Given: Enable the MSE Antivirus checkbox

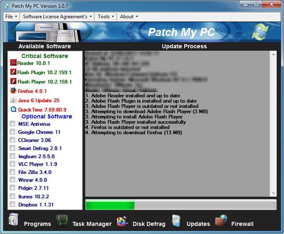Looking at the screenshot, I should [13, 124].
